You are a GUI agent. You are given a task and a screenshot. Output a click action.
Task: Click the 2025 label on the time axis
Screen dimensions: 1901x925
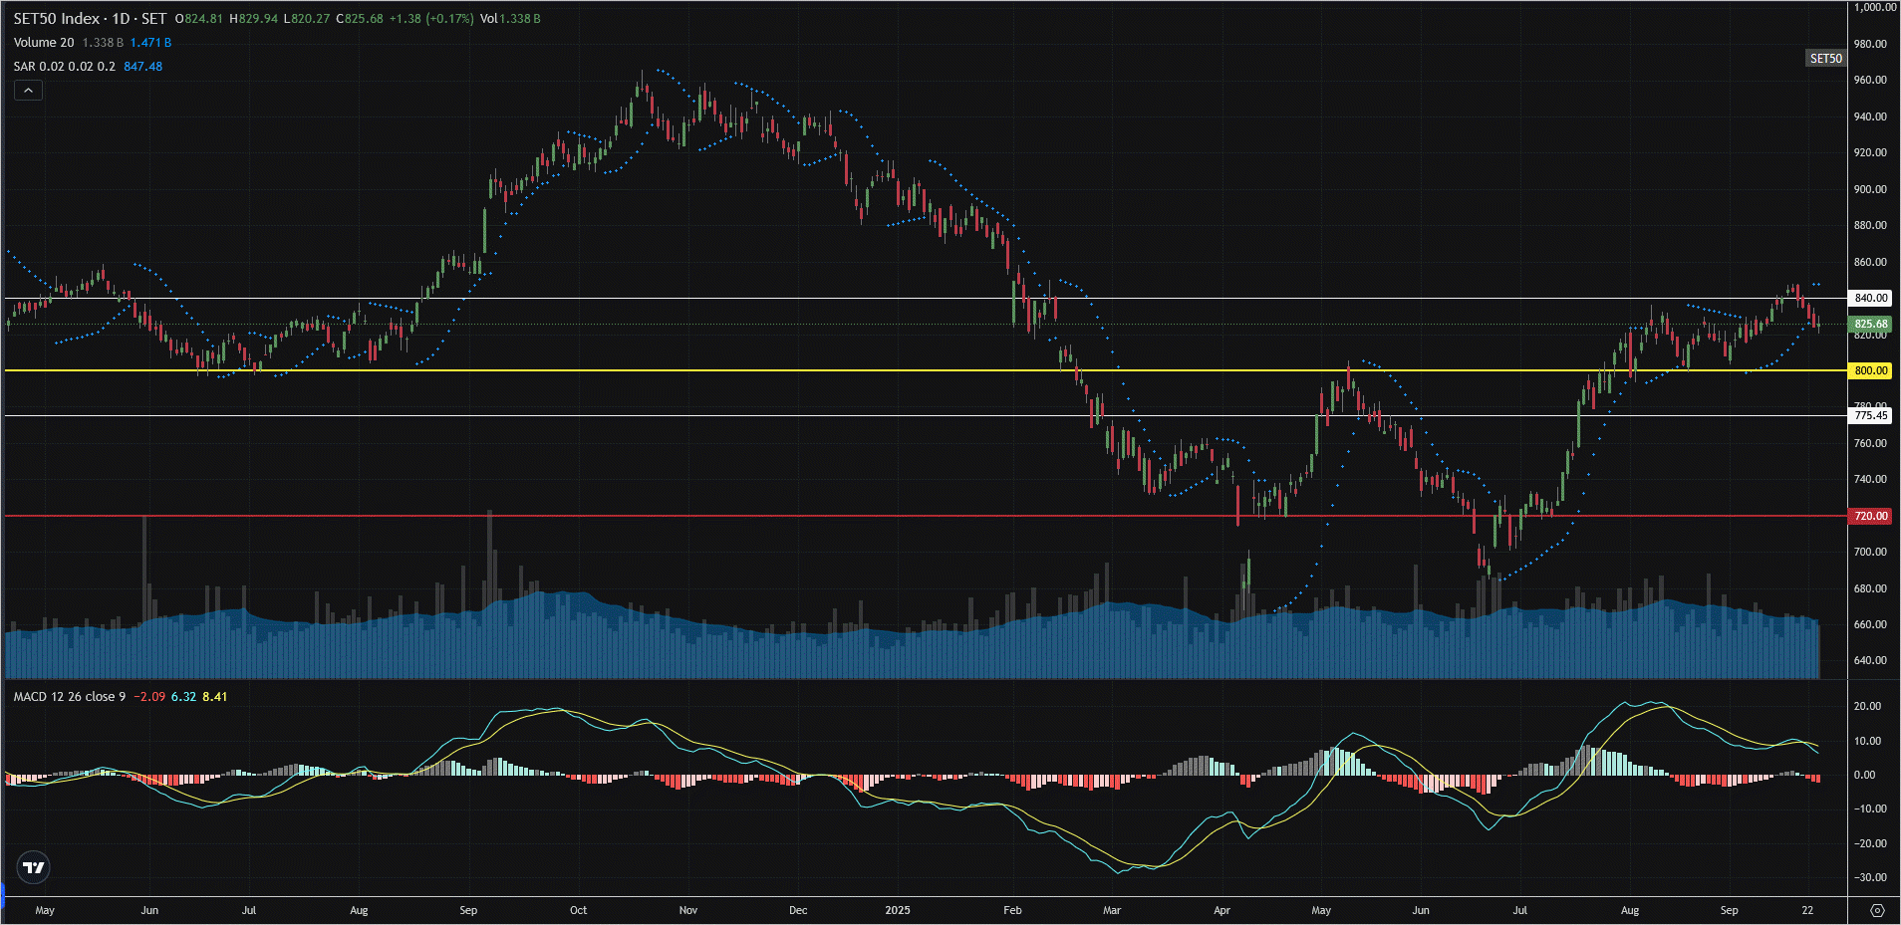[x=898, y=910]
